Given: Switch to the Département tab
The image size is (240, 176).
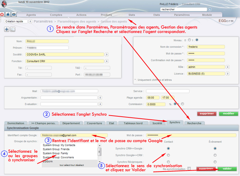Looking at the screenshot, I should pyautogui.click(x=71, y=123).
